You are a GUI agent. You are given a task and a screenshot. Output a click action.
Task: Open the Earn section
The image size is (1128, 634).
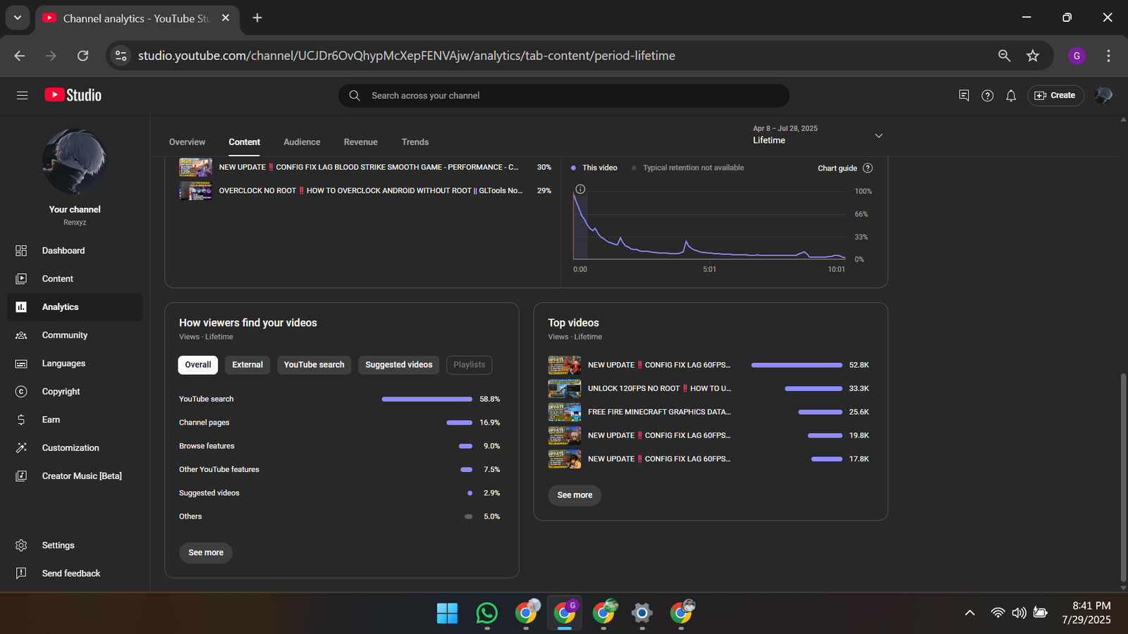point(75,420)
